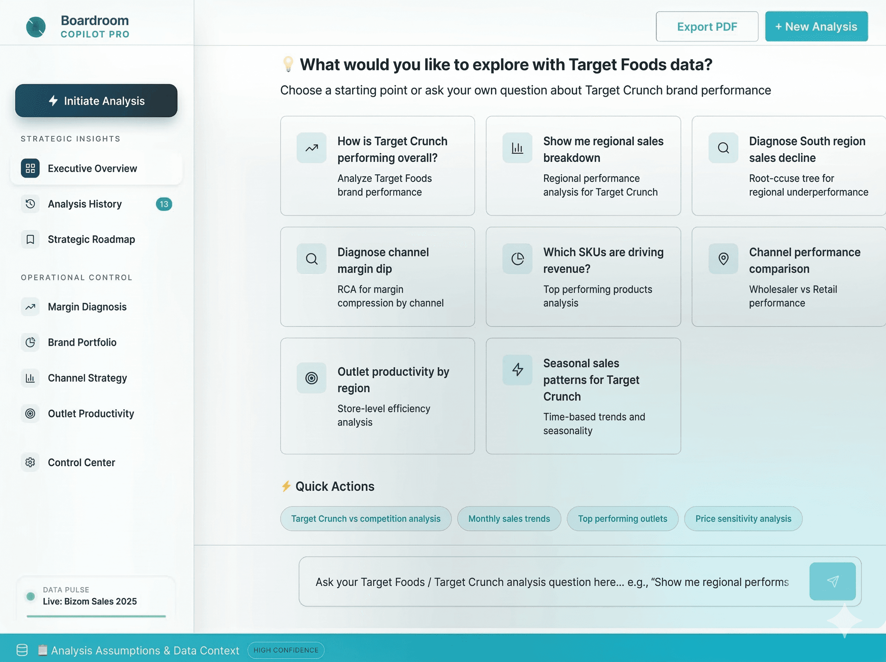Click the database icon in bottom bar
Screen dimensions: 886x662
tap(22, 649)
